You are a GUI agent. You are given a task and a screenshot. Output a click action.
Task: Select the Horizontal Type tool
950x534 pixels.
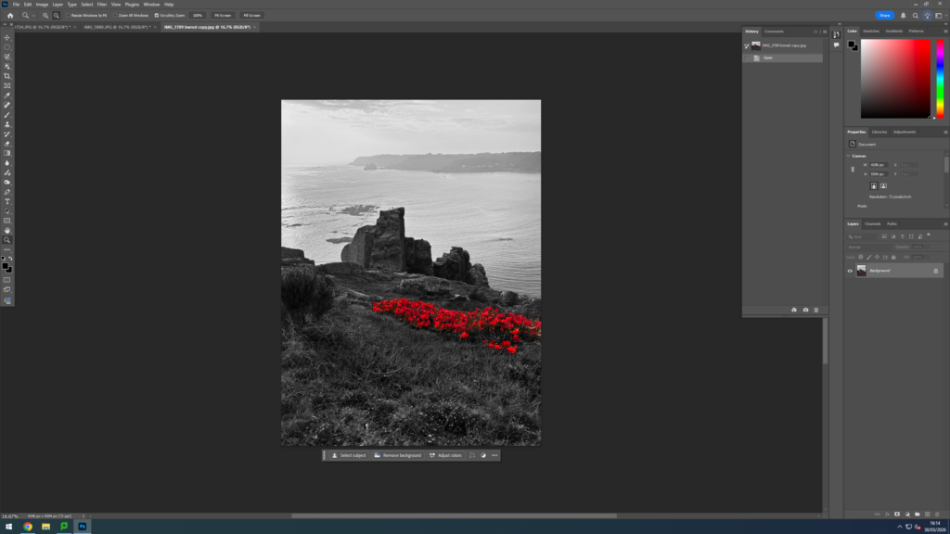tap(7, 201)
